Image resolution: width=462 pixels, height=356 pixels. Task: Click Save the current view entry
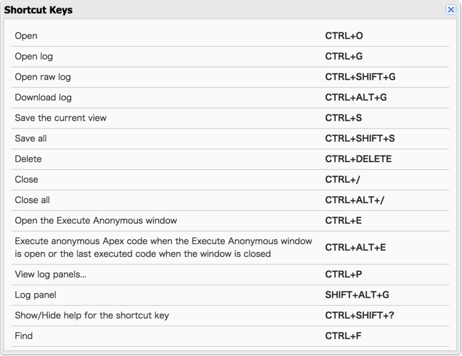pyautogui.click(x=230, y=118)
